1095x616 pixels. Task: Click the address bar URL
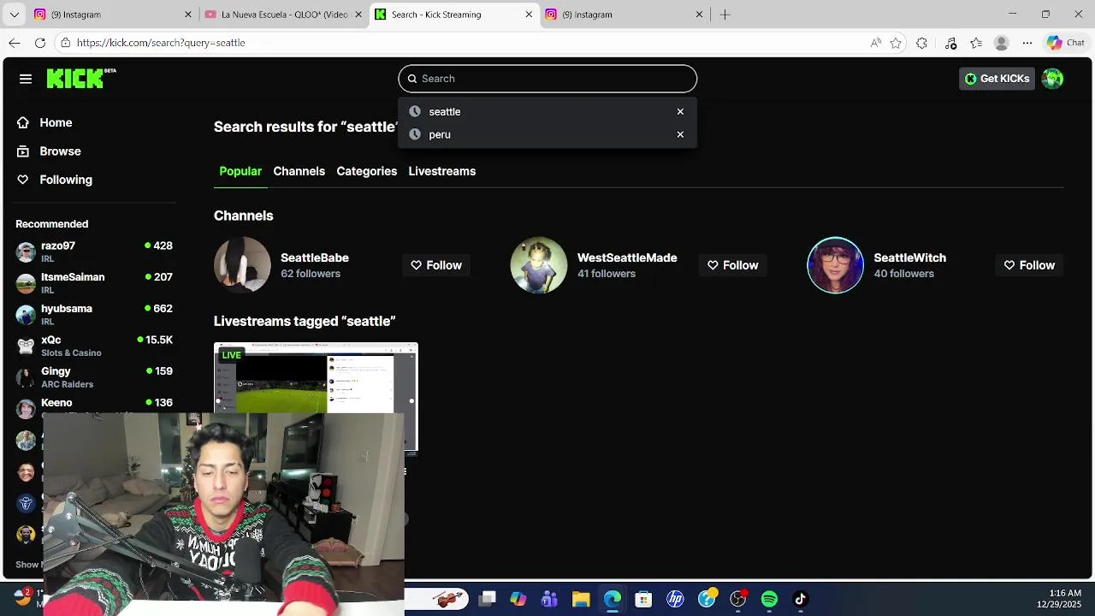(x=161, y=43)
